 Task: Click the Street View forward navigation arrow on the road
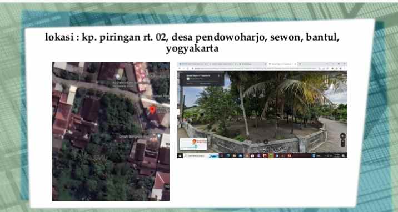pos(266,142)
